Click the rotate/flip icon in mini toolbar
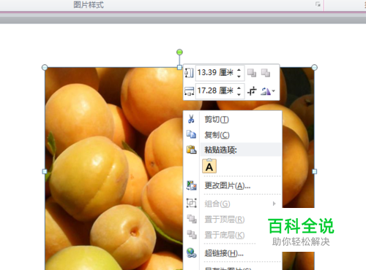This screenshot has height=270, width=366. [266, 91]
